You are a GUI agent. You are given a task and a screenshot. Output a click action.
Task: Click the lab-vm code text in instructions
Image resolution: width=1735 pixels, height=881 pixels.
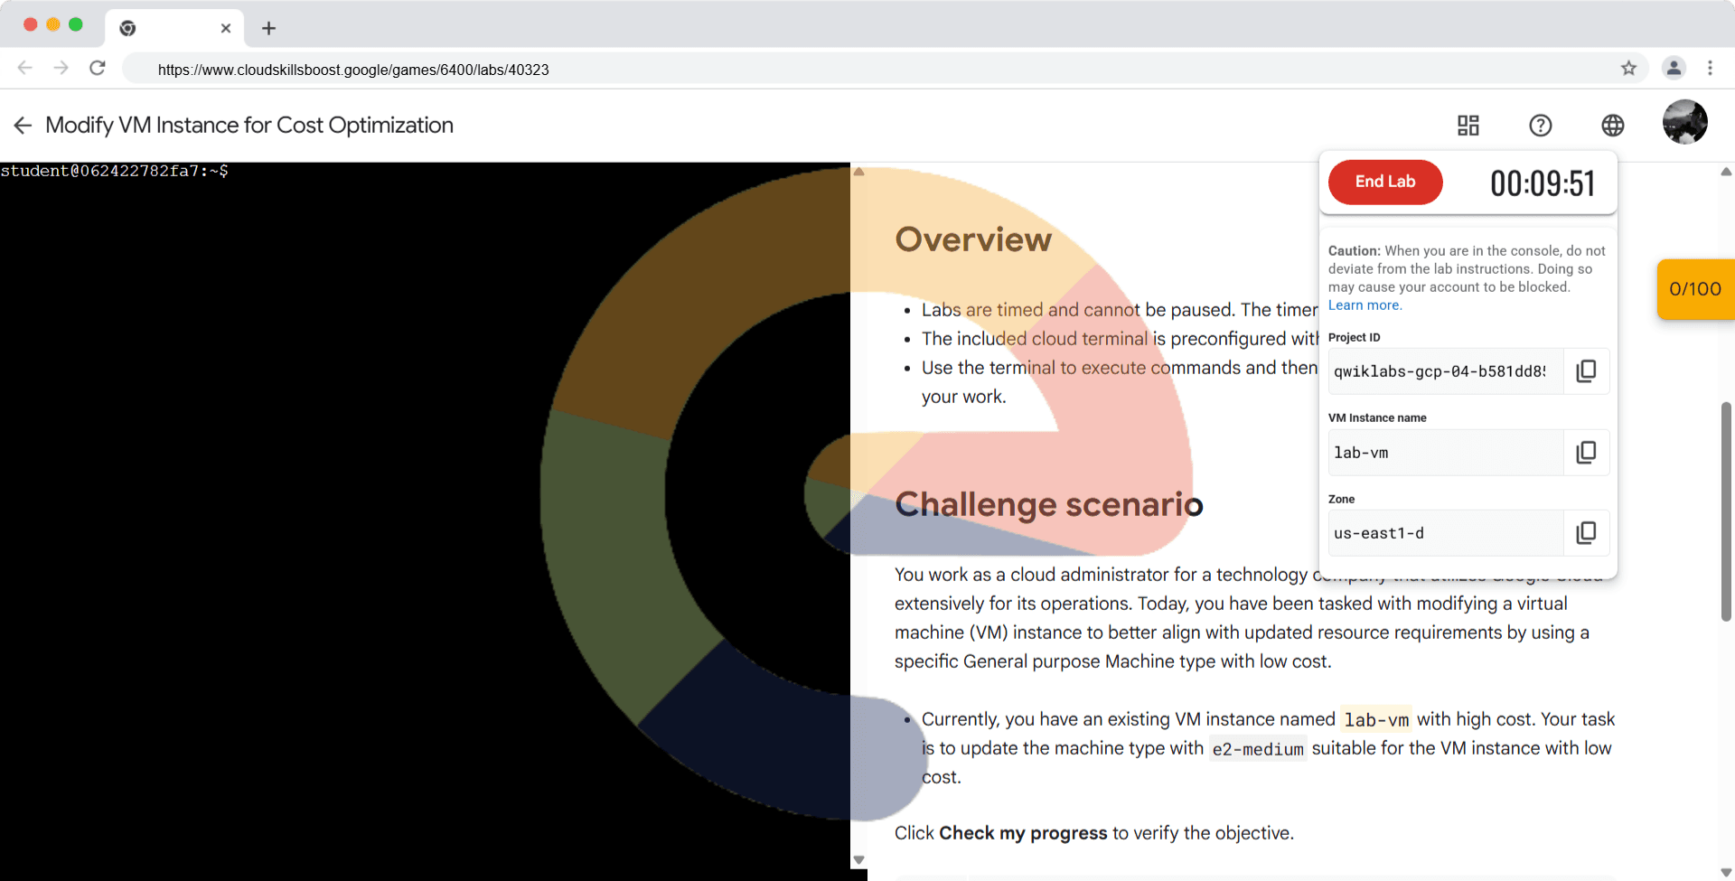coord(1376,720)
